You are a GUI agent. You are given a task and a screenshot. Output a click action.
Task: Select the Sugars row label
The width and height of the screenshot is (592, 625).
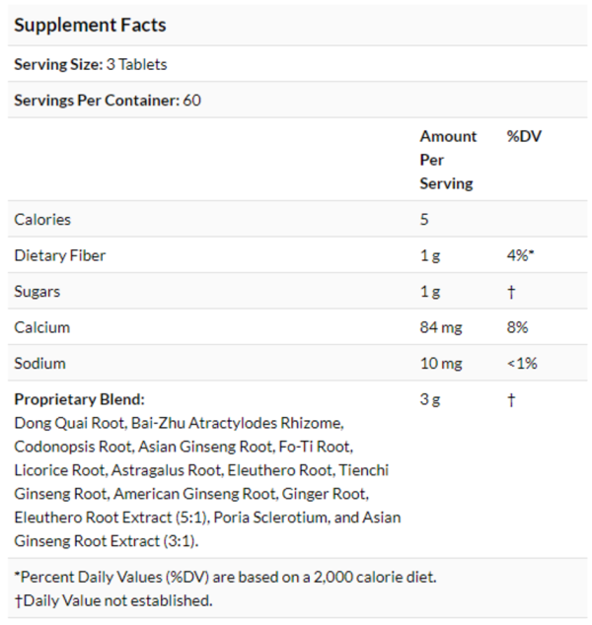click(38, 292)
